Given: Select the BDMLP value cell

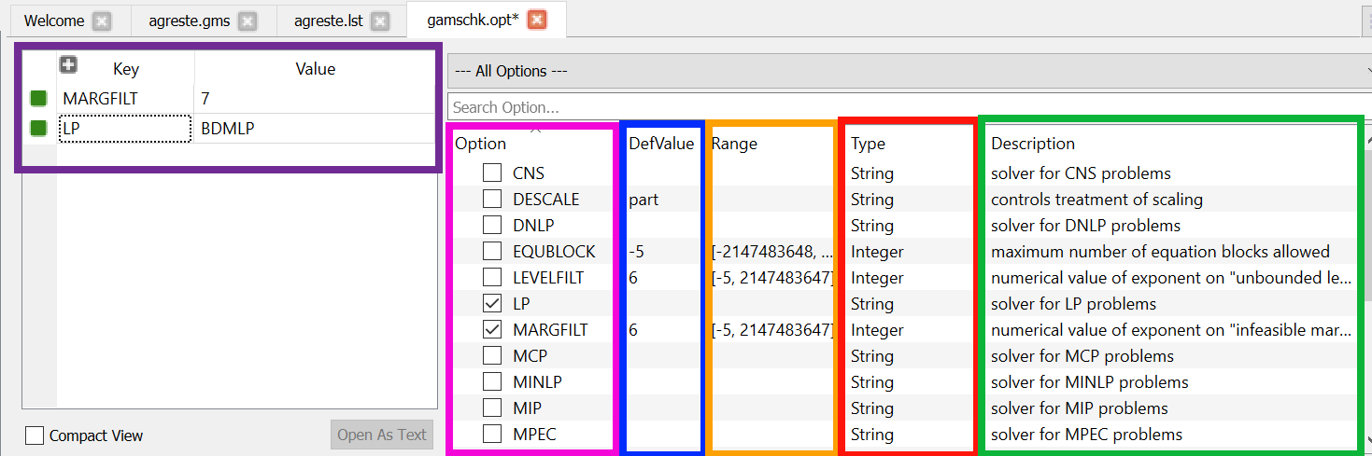Looking at the screenshot, I should 314,128.
